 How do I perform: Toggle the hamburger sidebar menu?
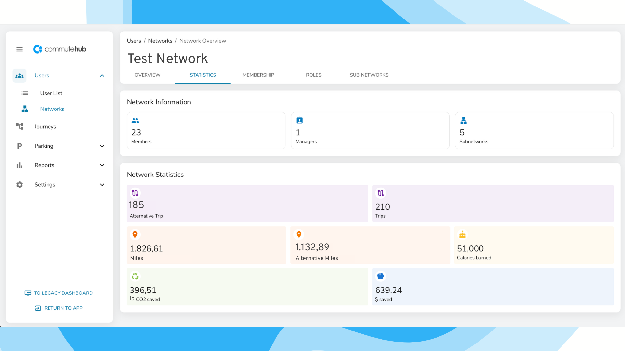point(20,49)
